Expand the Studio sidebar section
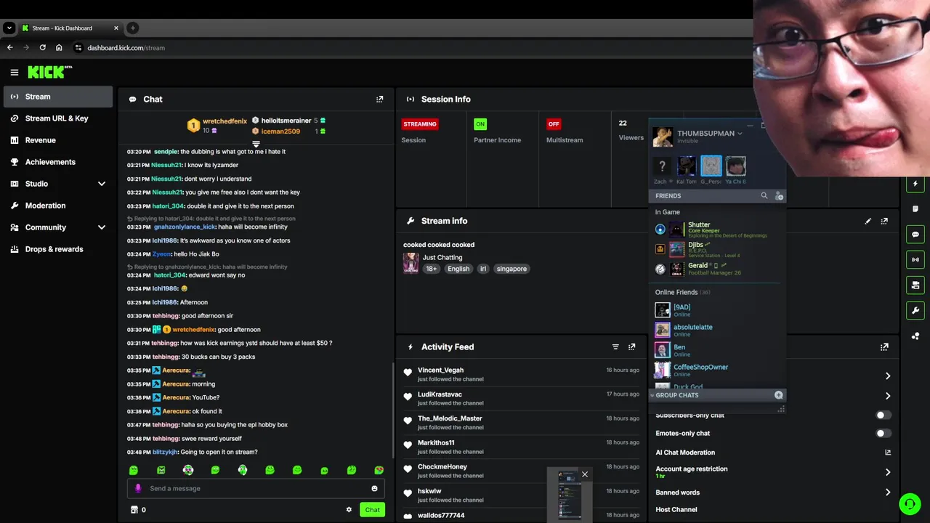 click(x=101, y=184)
